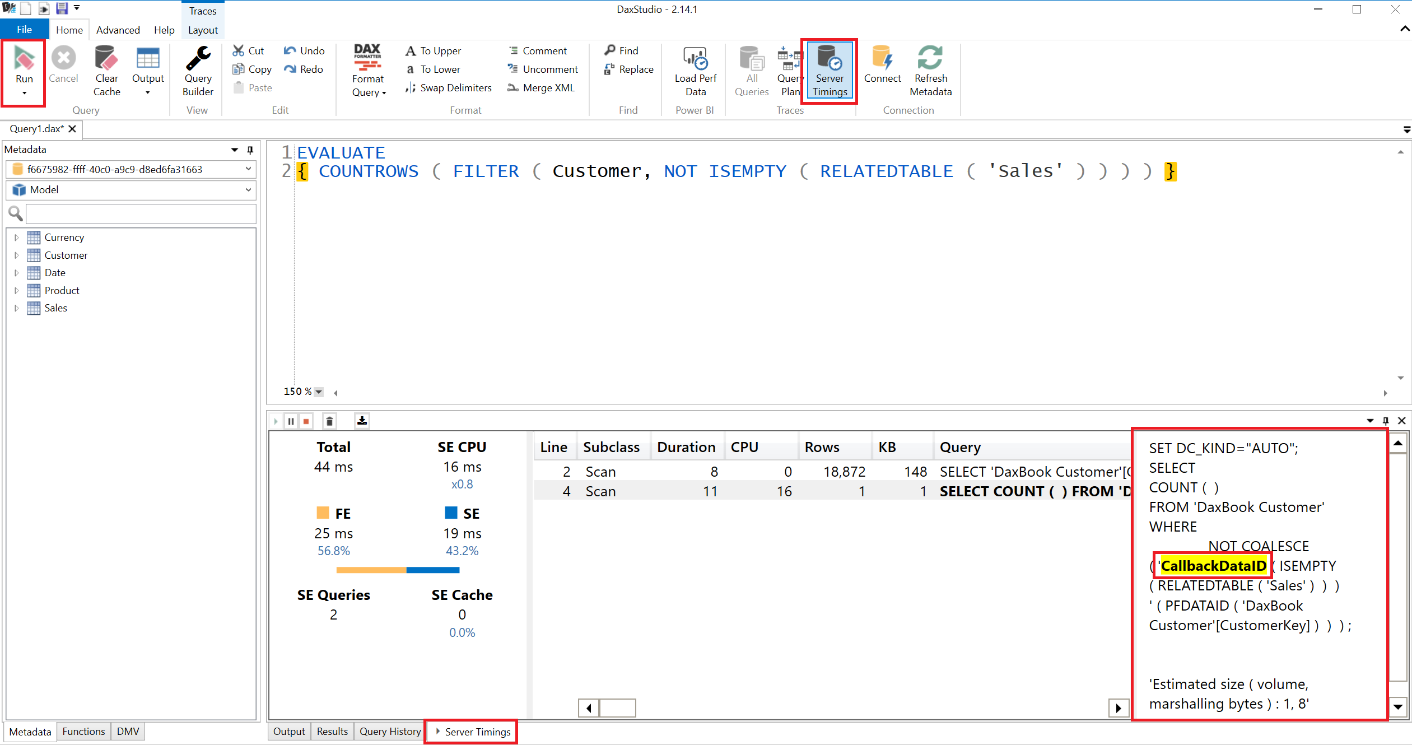
Task: Export server timings with download icon
Action: (x=362, y=421)
